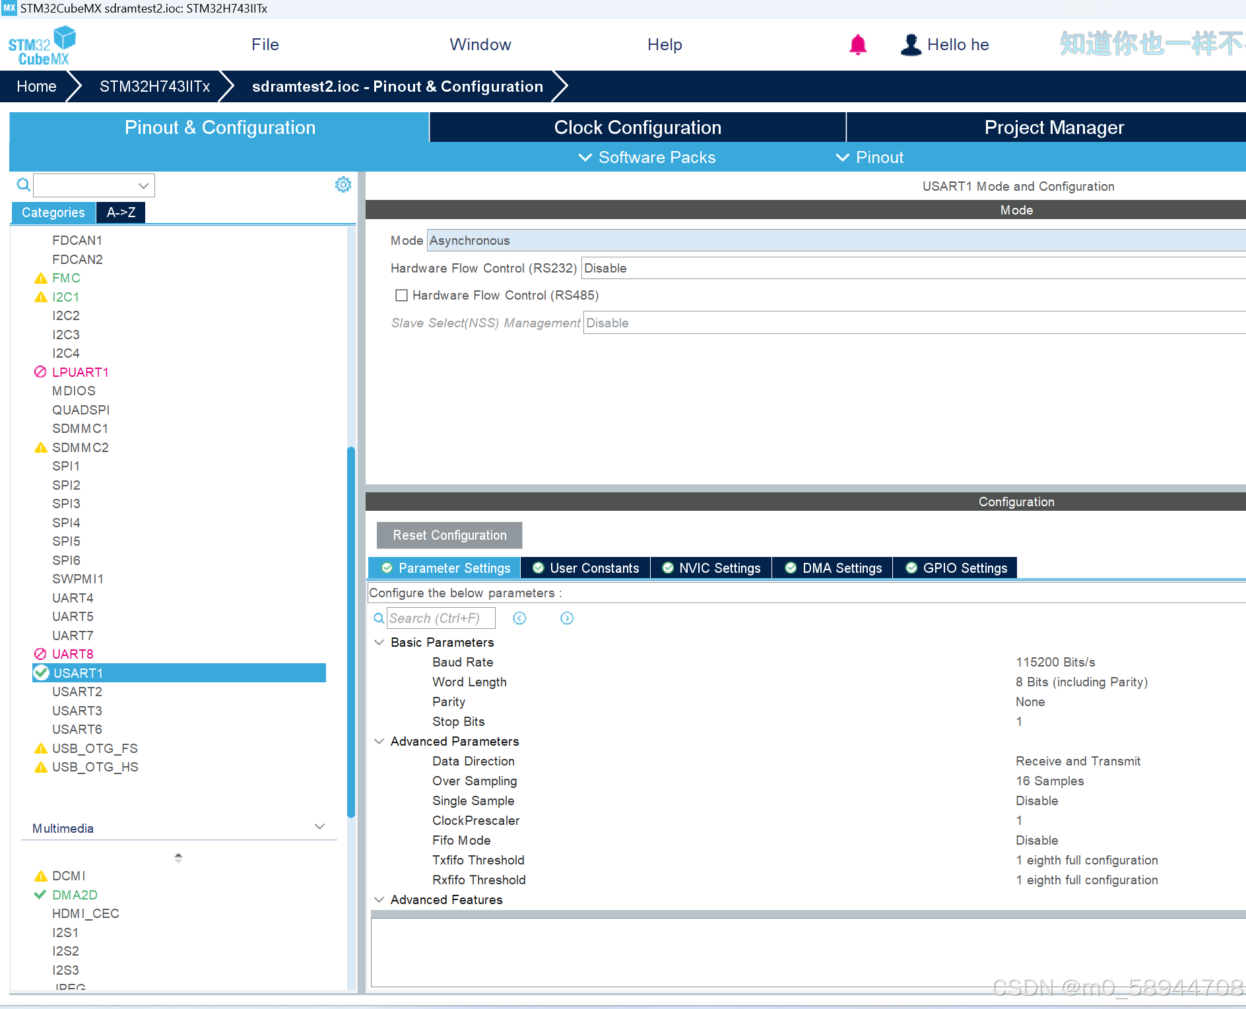
Task: Open the GPIO Settings tab
Action: coord(956,568)
